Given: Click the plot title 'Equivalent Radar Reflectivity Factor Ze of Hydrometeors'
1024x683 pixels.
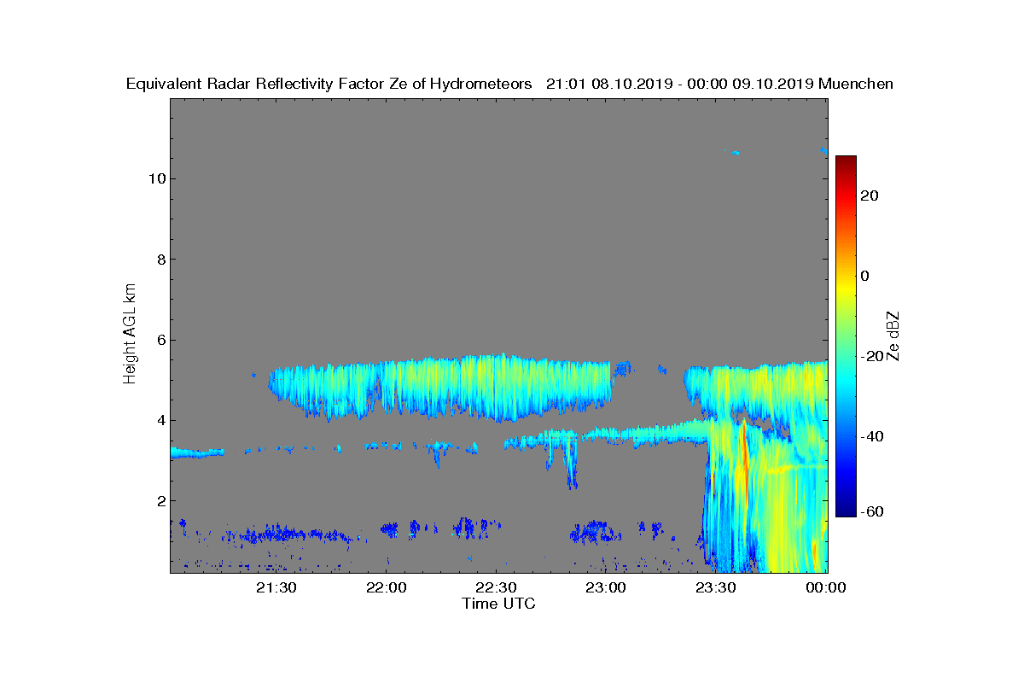Looking at the screenshot, I should 329,84.
